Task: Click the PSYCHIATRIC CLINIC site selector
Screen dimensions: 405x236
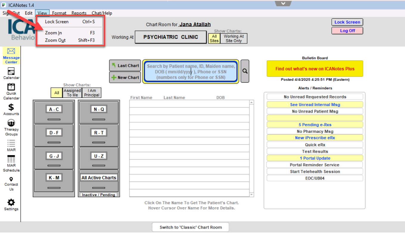Action: pos(170,37)
